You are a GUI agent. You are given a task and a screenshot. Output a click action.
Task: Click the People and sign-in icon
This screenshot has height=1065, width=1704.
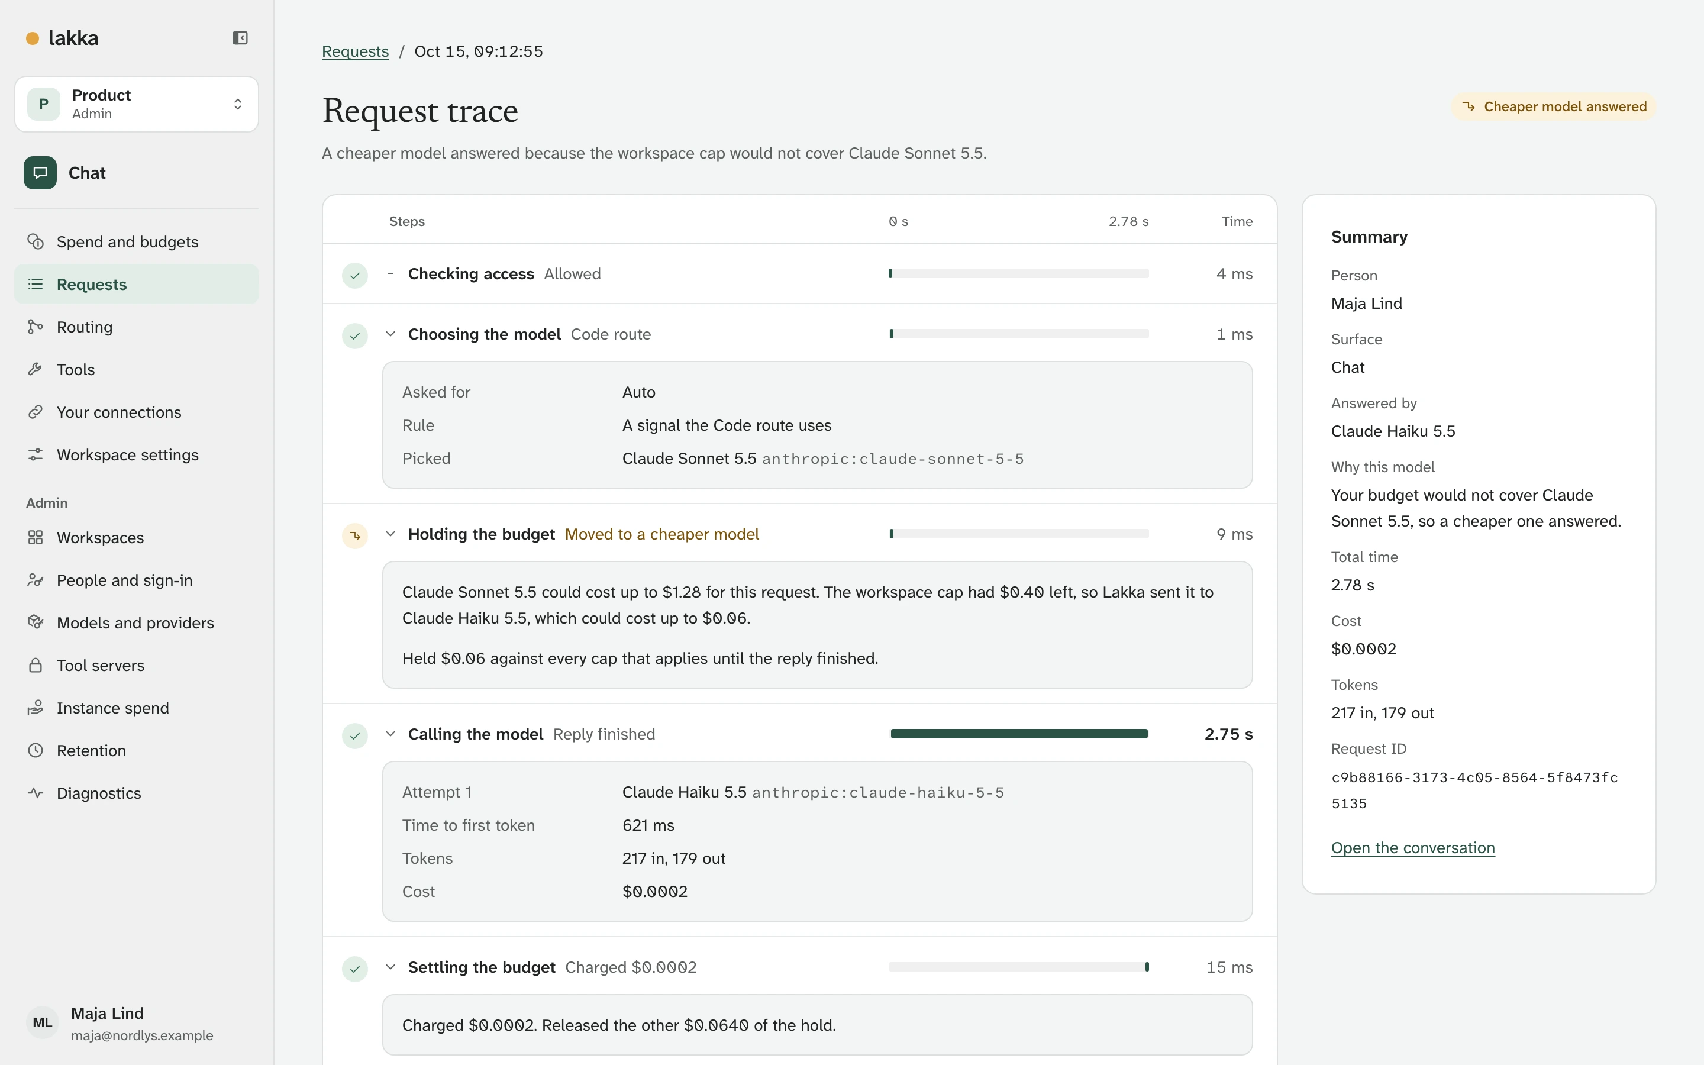(x=35, y=580)
